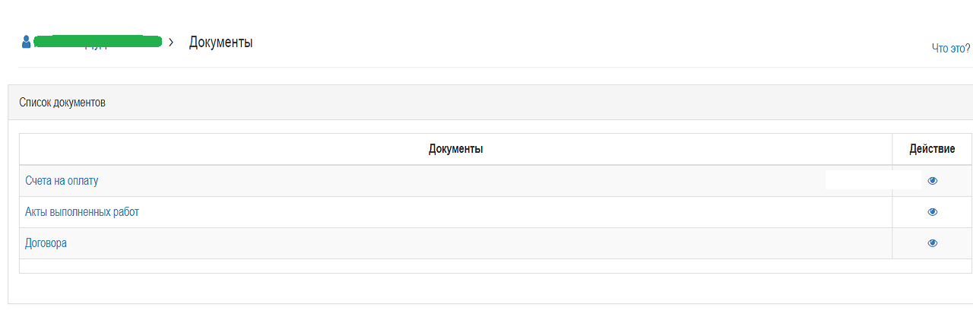Screen dimensions: 973x317
Task: Click blank space in the Договора row
Action: click(479, 243)
